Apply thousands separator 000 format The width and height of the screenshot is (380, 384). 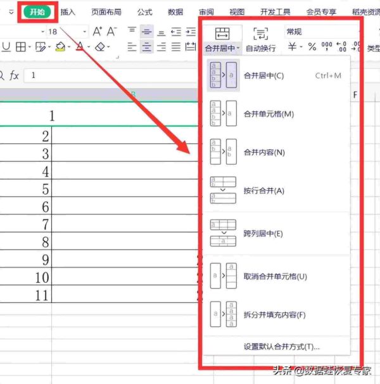click(x=327, y=46)
